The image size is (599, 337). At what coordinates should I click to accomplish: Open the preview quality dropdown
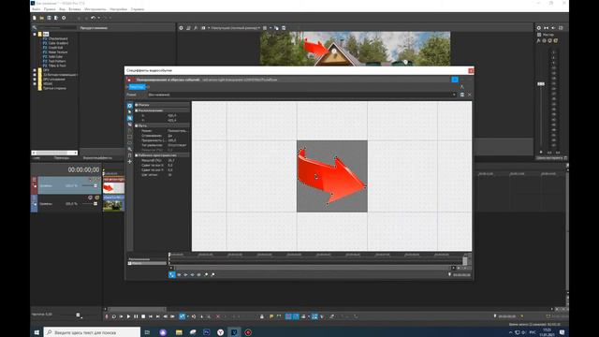click(236, 28)
